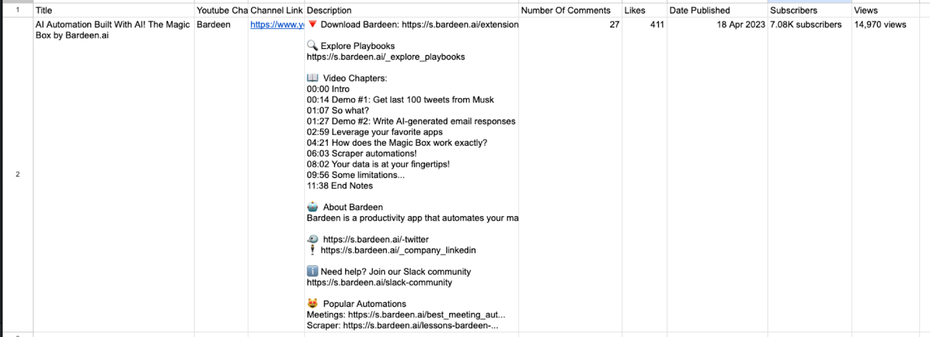This screenshot has width=930, height=337.
Task: Click the red triangle emoji before Download Bardeen
Action: (x=312, y=24)
